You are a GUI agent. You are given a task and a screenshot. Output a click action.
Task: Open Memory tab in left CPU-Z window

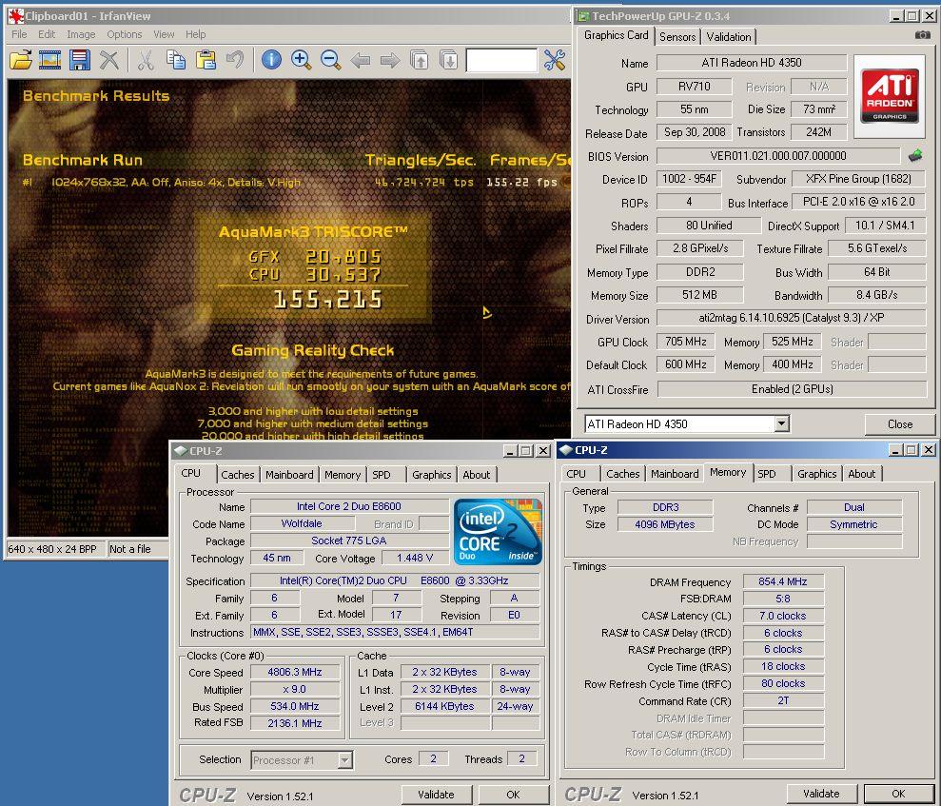point(343,474)
